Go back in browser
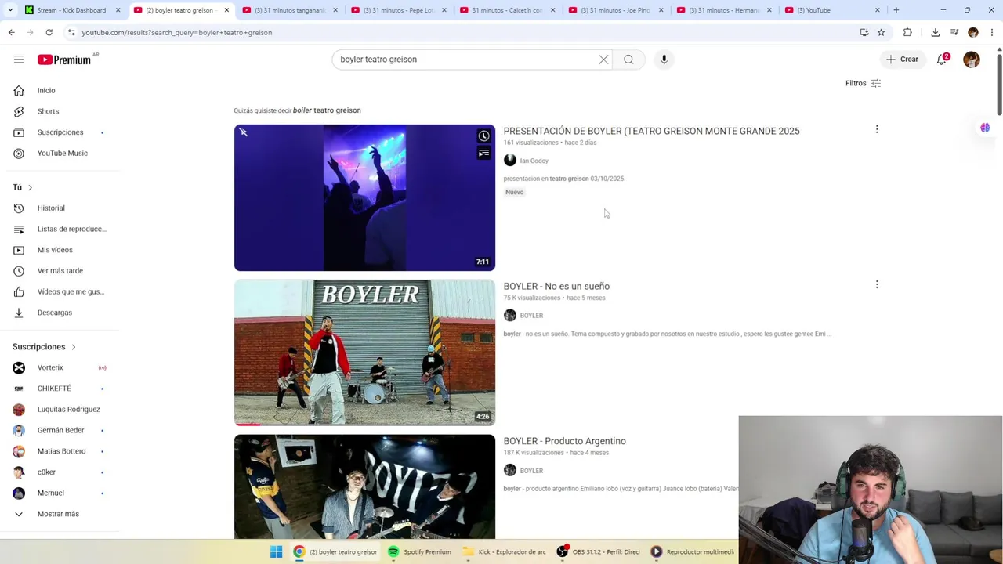 click(11, 32)
